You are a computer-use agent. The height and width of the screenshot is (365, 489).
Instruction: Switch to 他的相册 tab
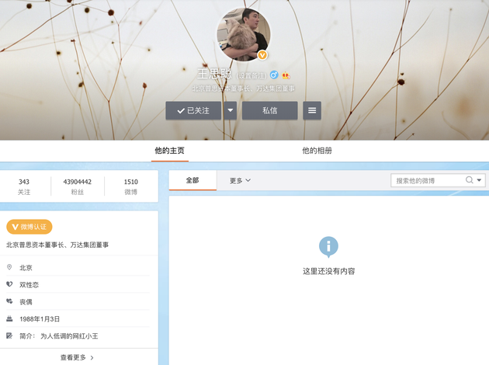click(317, 151)
